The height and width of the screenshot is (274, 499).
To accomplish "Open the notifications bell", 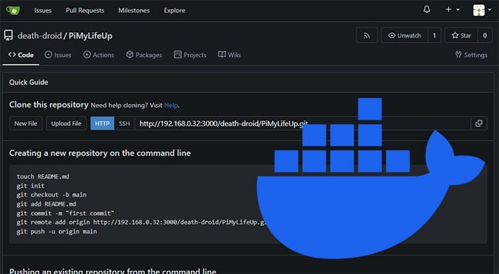I will click(427, 10).
